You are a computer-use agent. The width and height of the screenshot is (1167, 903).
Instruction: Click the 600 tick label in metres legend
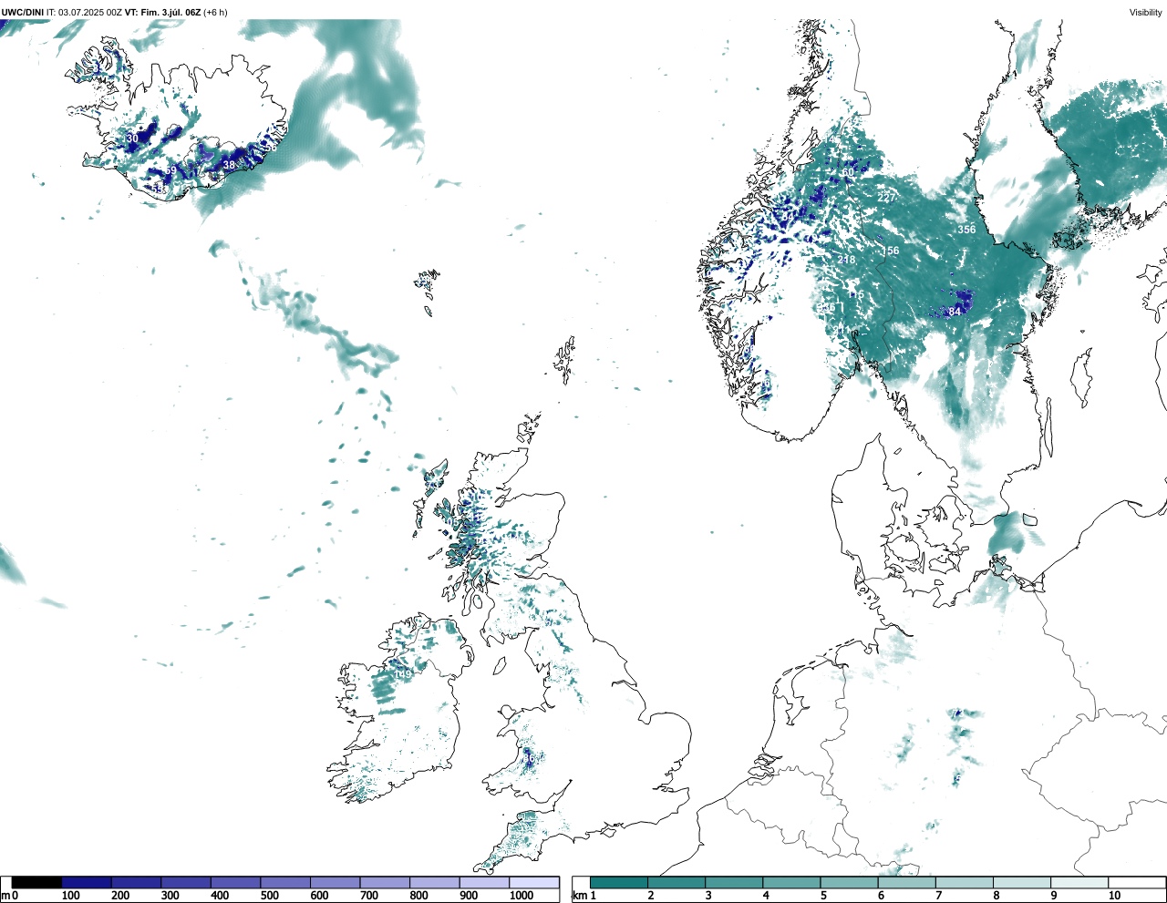[319, 896]
